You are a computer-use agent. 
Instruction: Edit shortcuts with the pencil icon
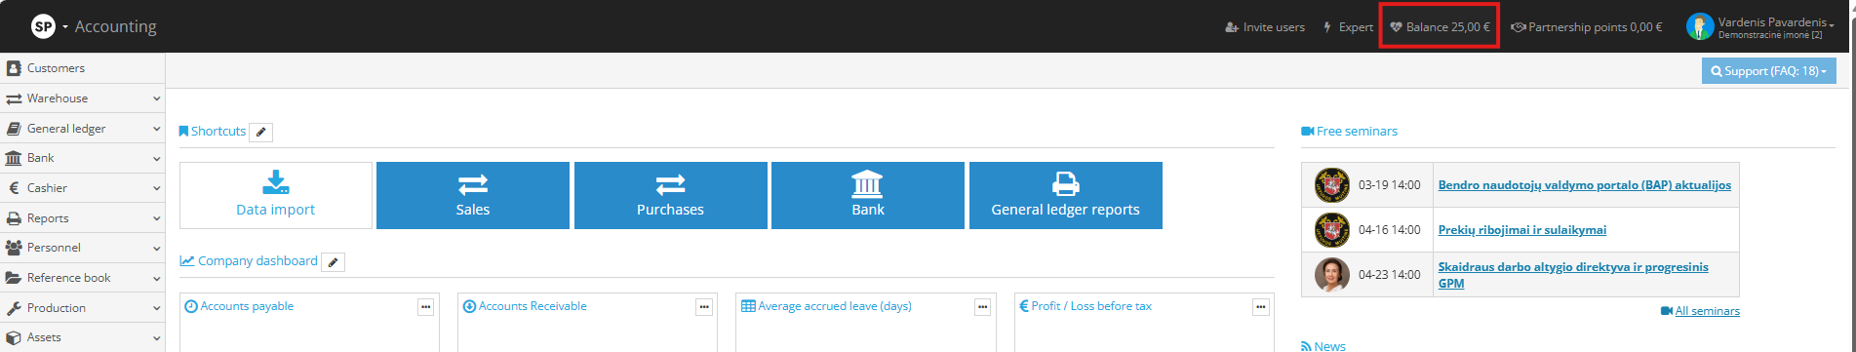click(x=260, y=132)
